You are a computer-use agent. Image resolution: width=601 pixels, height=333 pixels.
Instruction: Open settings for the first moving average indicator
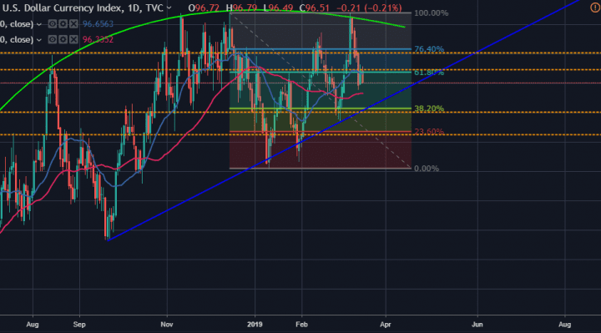pyautogui.click(x=63, y=24)
